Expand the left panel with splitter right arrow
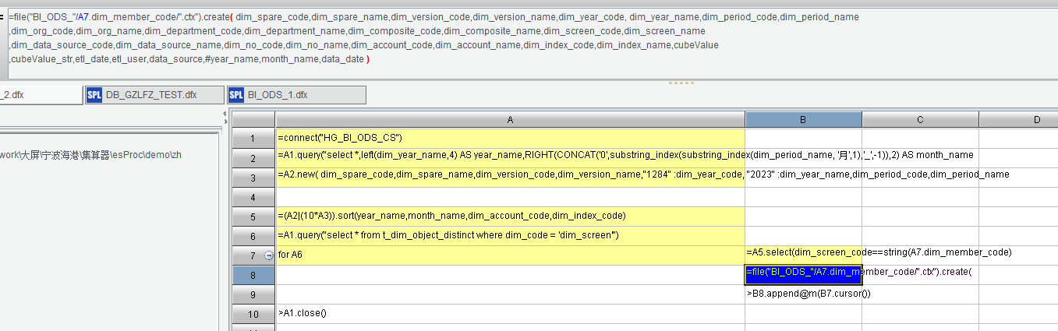This screenshot has width=1058, height=331. pyautogui.click(x=225, y=122)
